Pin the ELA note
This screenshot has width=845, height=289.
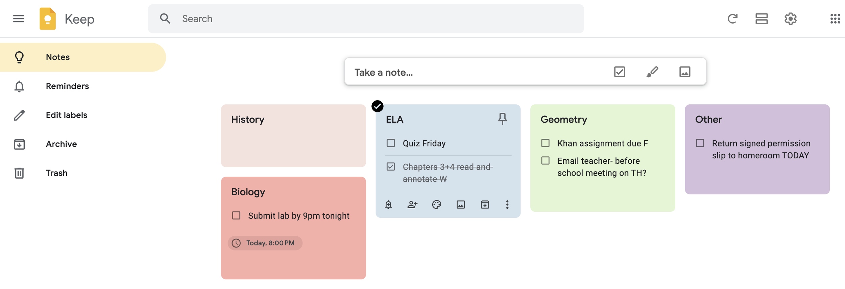(x=502, y=119)
